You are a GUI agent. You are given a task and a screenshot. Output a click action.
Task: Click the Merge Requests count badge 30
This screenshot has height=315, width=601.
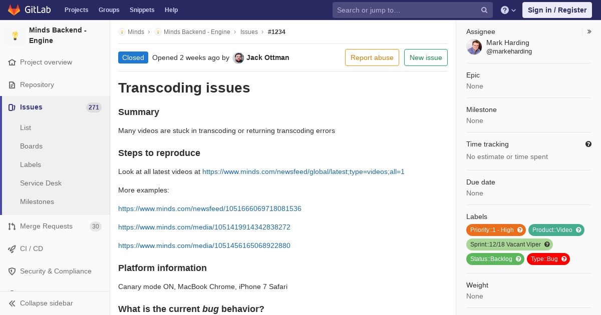(95, 226)
